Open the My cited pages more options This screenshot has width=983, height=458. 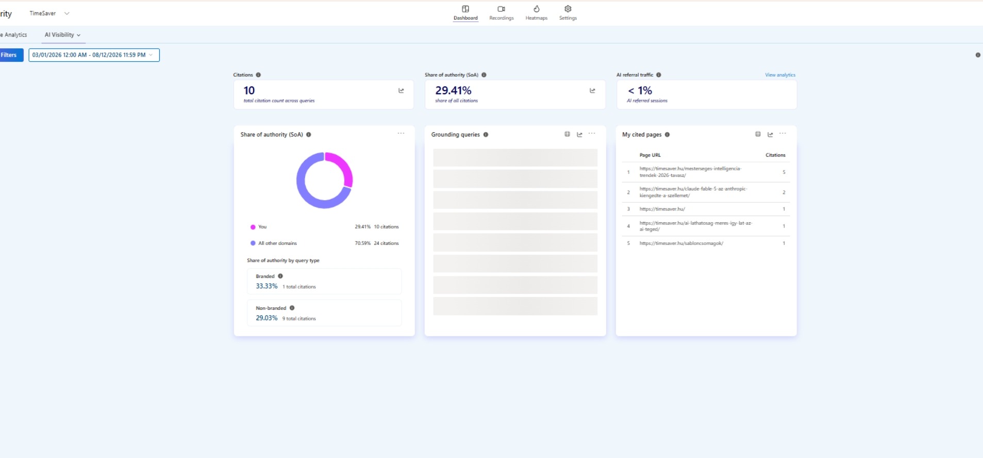point(782,134)
